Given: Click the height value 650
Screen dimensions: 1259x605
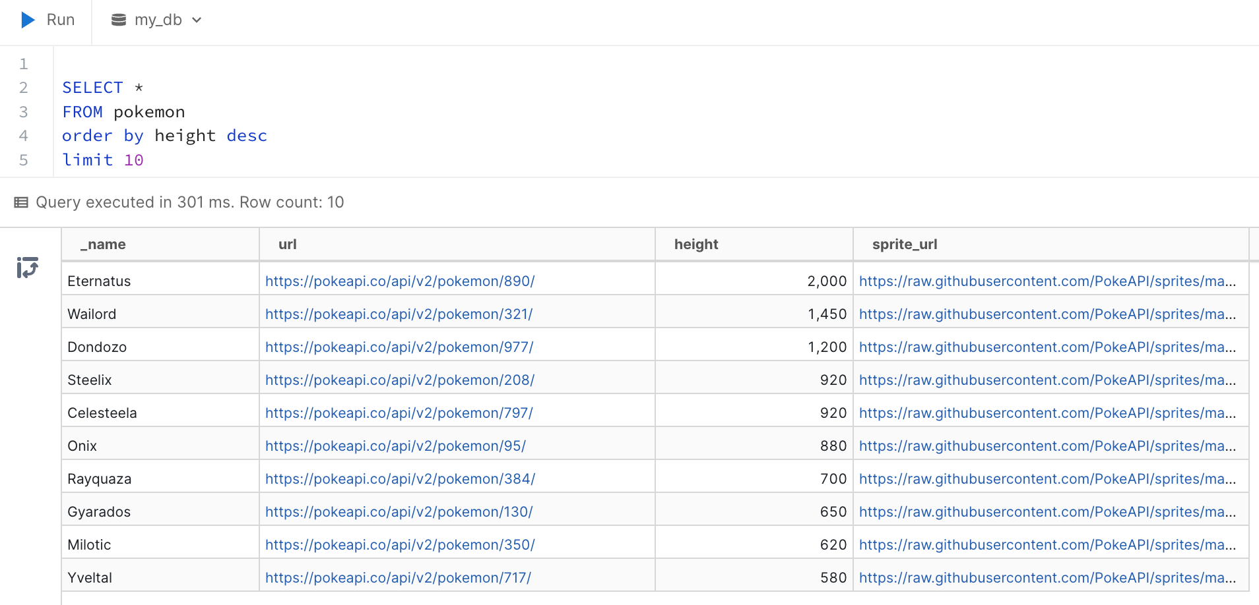Looking at the screenshot, I should point(833,512).
